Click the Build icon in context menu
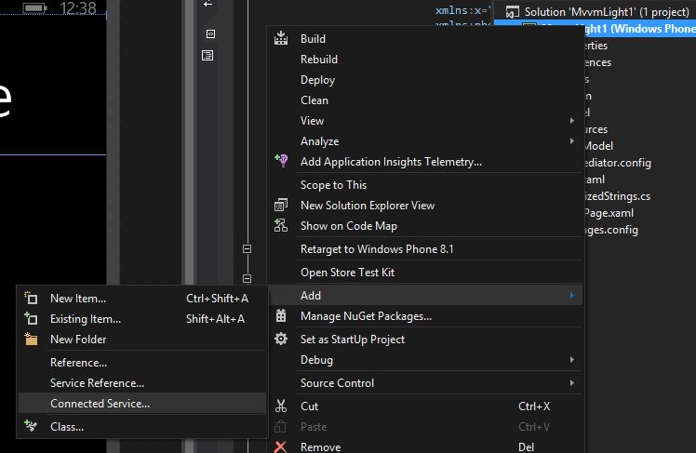Screen dimensions: 696x453 point(280,38)
